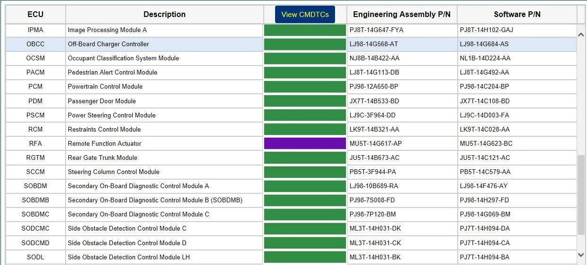Screen dimensions: 587x265
Task: Click assembly part number PJ8T-14G647-FYA
Action: 377,30
